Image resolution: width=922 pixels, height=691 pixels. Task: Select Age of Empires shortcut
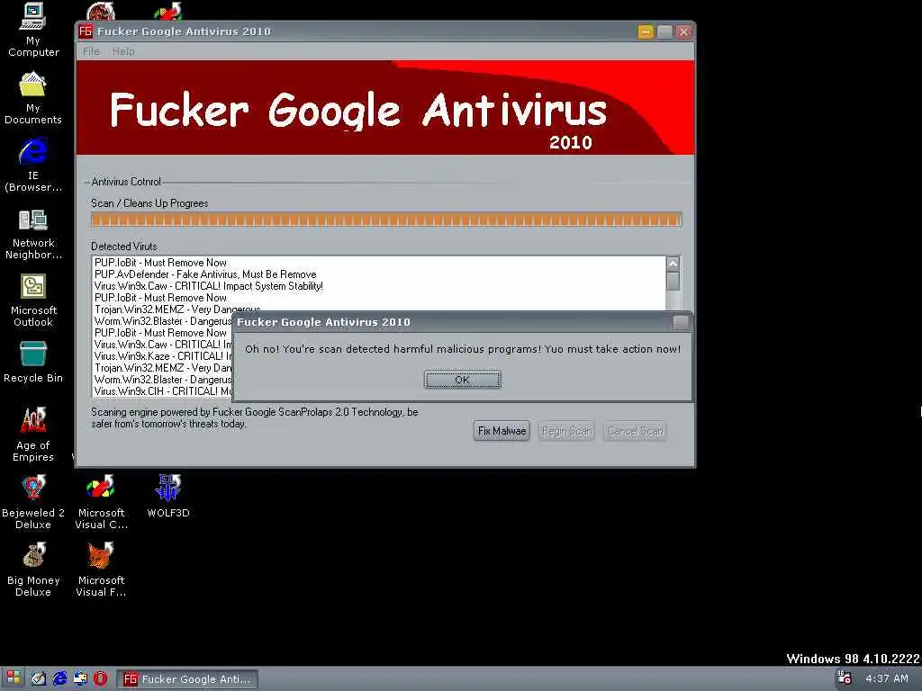pyautogui.click(x=33, y=434)
